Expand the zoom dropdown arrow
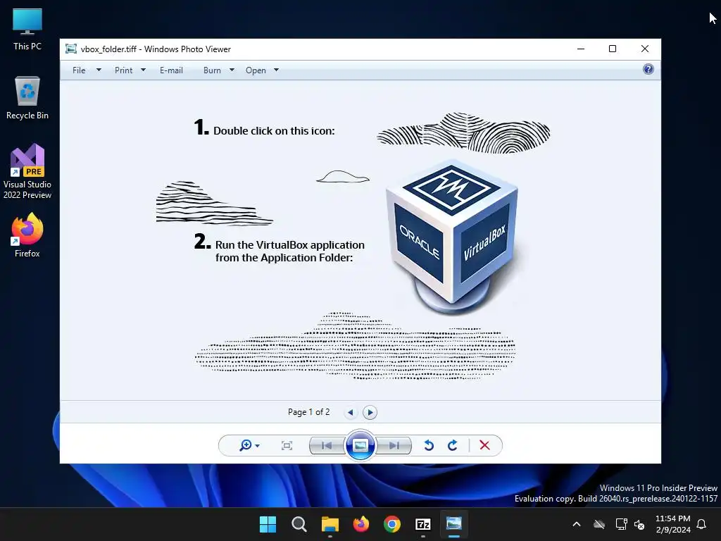 coord(258,446)
